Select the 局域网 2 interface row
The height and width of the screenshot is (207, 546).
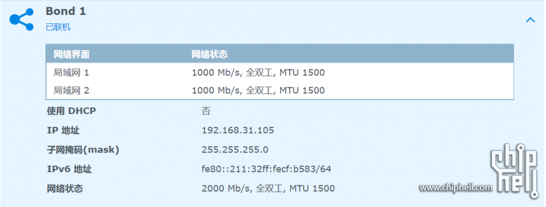pos(279,91)
